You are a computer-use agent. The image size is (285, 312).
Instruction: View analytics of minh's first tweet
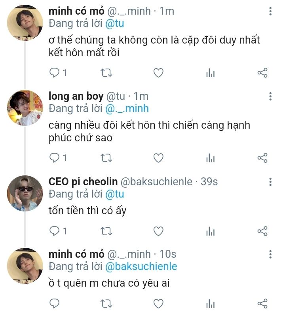(x=210, y=73)
